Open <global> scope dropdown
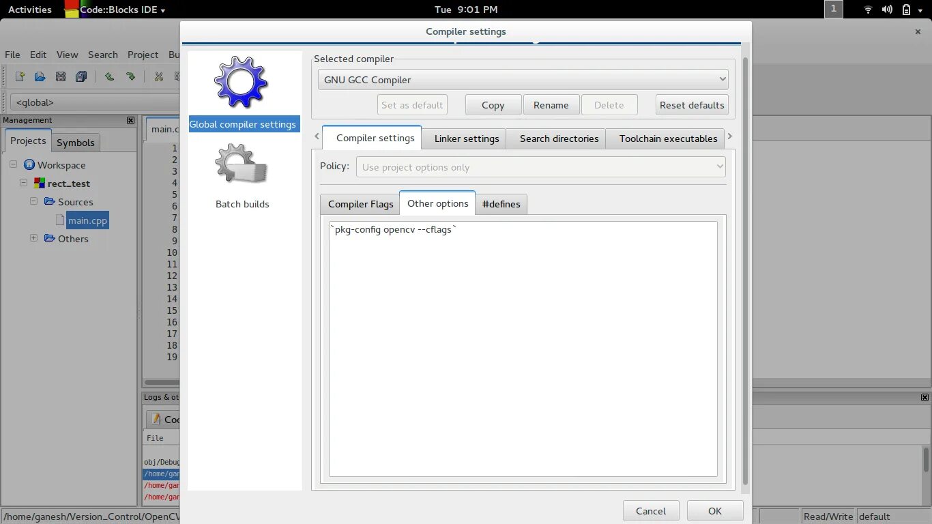Screen dimensions: 932x524 [x=96, y=102]
